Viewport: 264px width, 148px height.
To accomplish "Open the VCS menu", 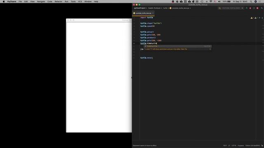I will point(80,2).
